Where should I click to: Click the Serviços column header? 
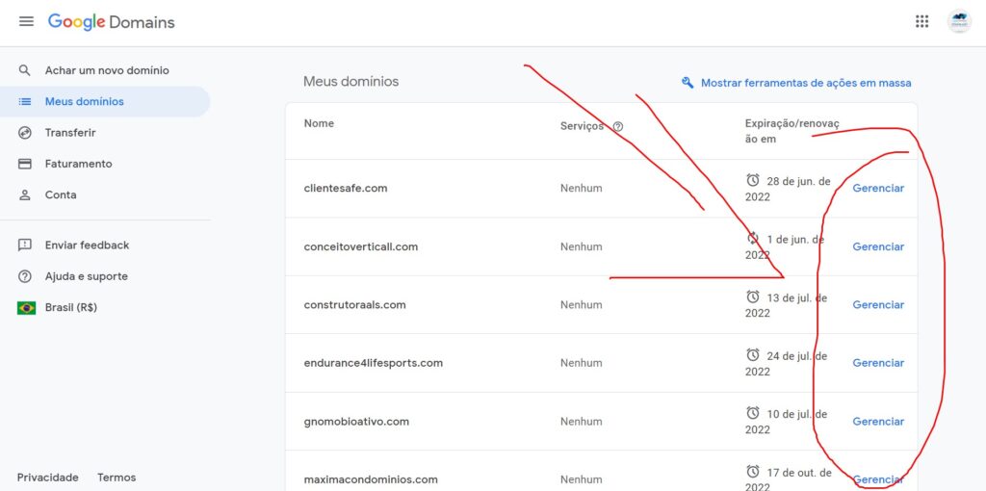point(582,126)
